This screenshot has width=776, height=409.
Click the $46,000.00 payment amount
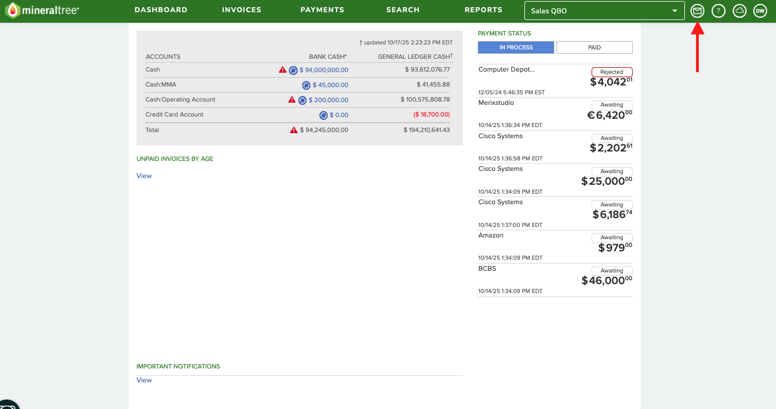coord(607,281)
